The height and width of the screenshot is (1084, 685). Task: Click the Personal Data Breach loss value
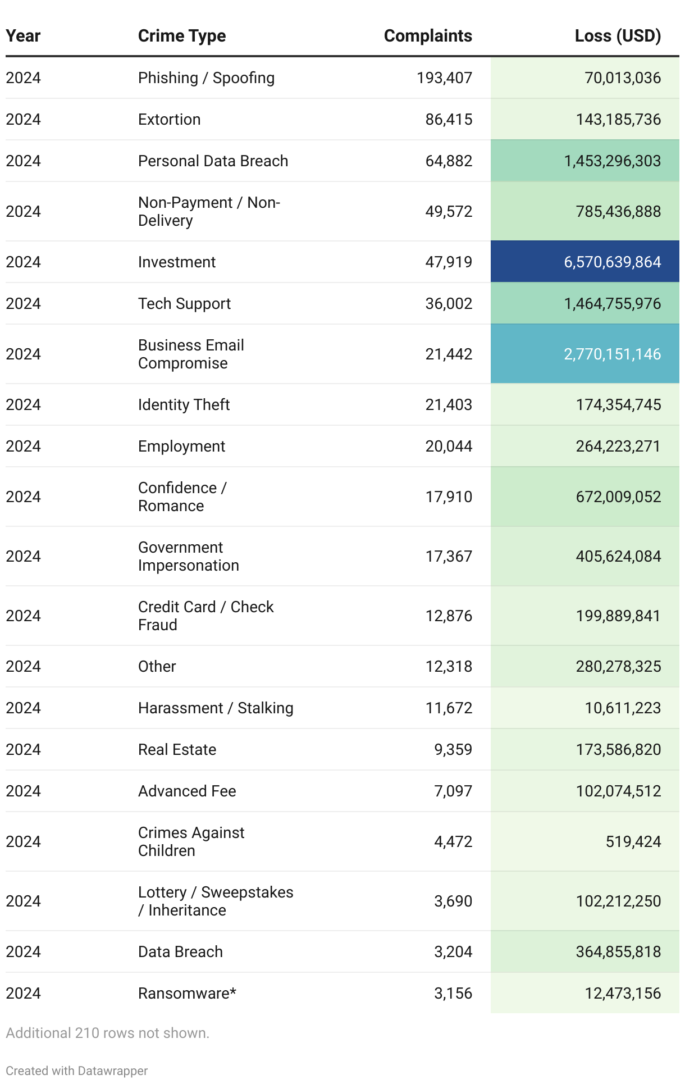pyautogui.click(x=612, y=161)
